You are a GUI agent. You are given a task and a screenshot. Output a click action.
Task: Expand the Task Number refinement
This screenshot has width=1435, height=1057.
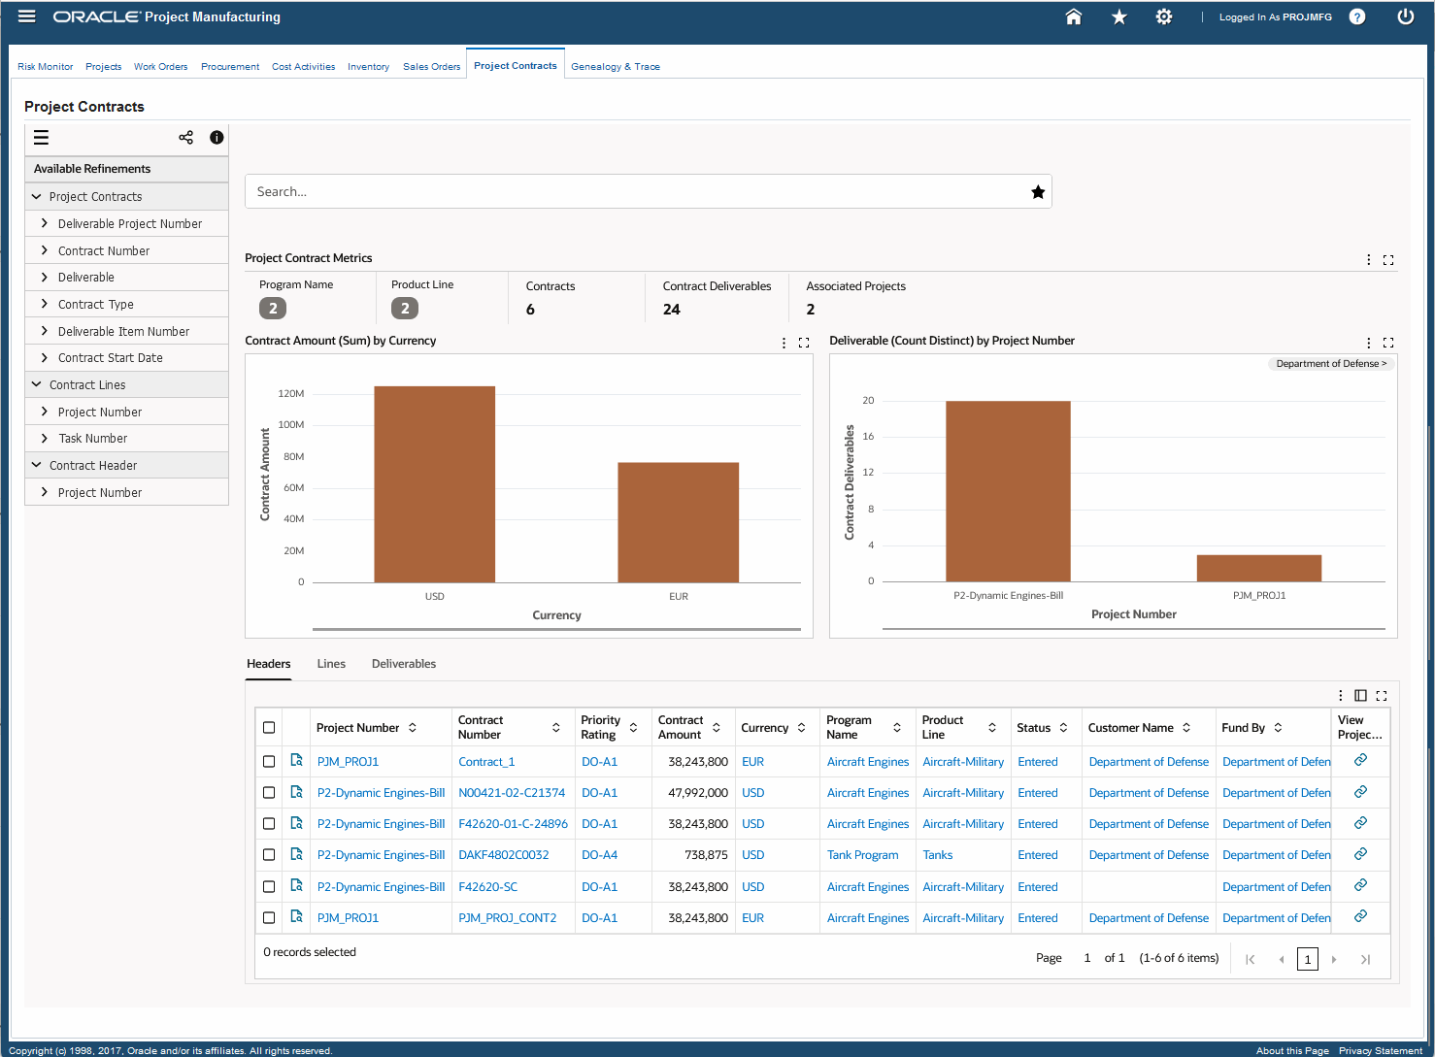pos(45,438)
